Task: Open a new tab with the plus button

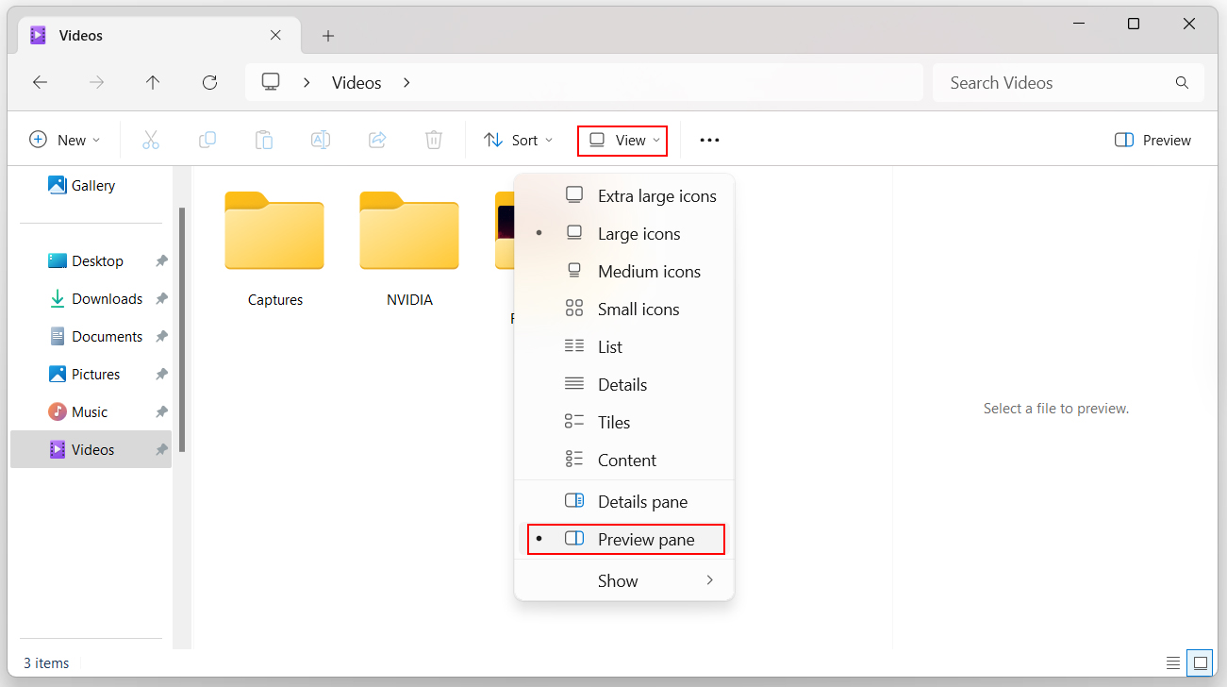Action: click(x=327, y=35)
